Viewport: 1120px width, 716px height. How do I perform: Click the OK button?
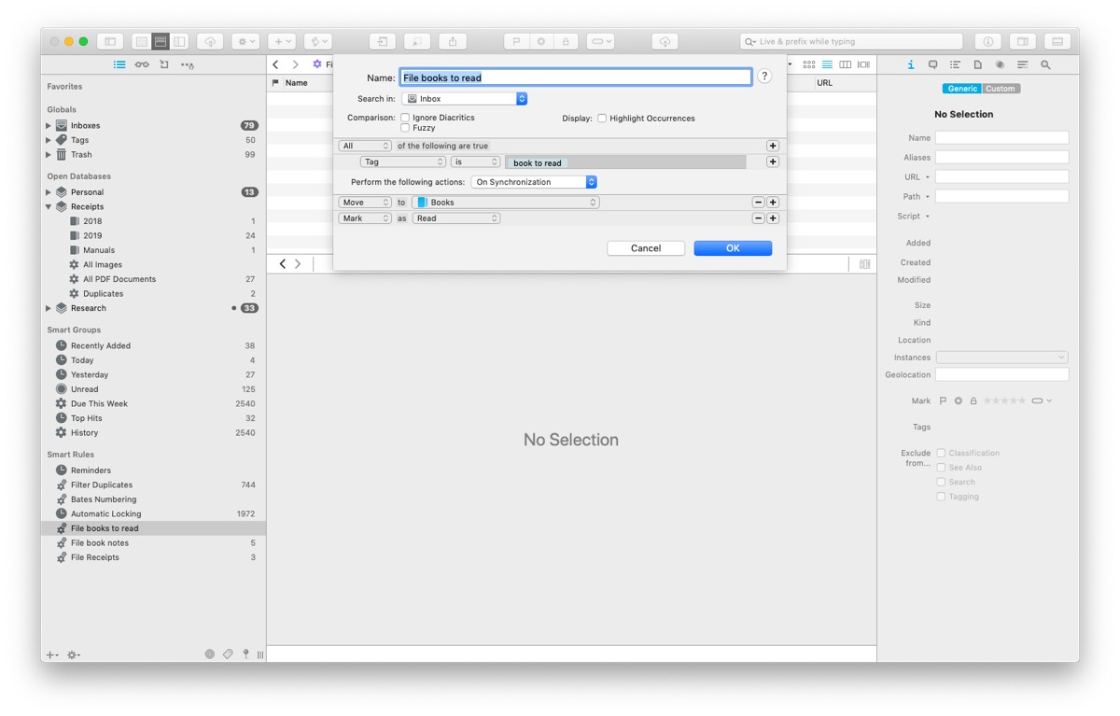click(x=733, y=248)
